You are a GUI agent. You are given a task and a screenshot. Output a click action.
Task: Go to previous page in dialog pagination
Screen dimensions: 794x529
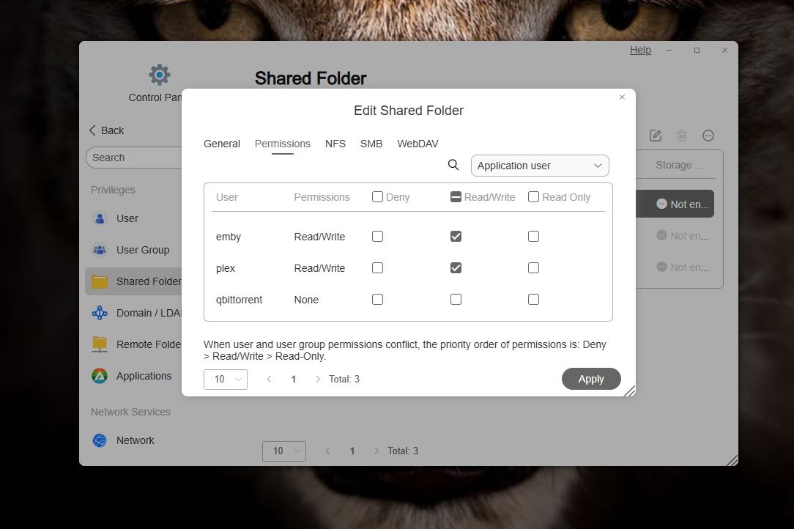pyautogui.click(x=269, y=379)
